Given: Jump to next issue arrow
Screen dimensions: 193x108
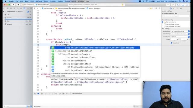Looking at the screenshot, I should pos(153,8).
